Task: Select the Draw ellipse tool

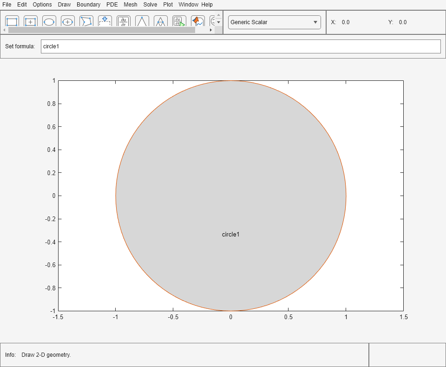Action: pyautogui.click(x=49, y=21)
